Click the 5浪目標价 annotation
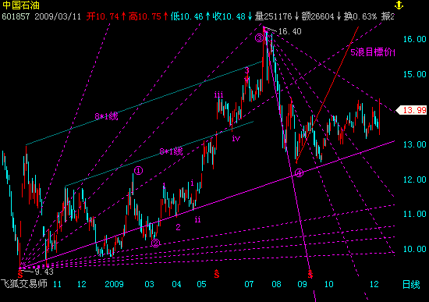Screen dimensions: 429x302 point(373,52)
